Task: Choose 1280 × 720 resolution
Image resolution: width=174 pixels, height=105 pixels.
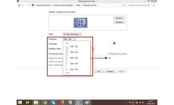Action: point(74,64)
